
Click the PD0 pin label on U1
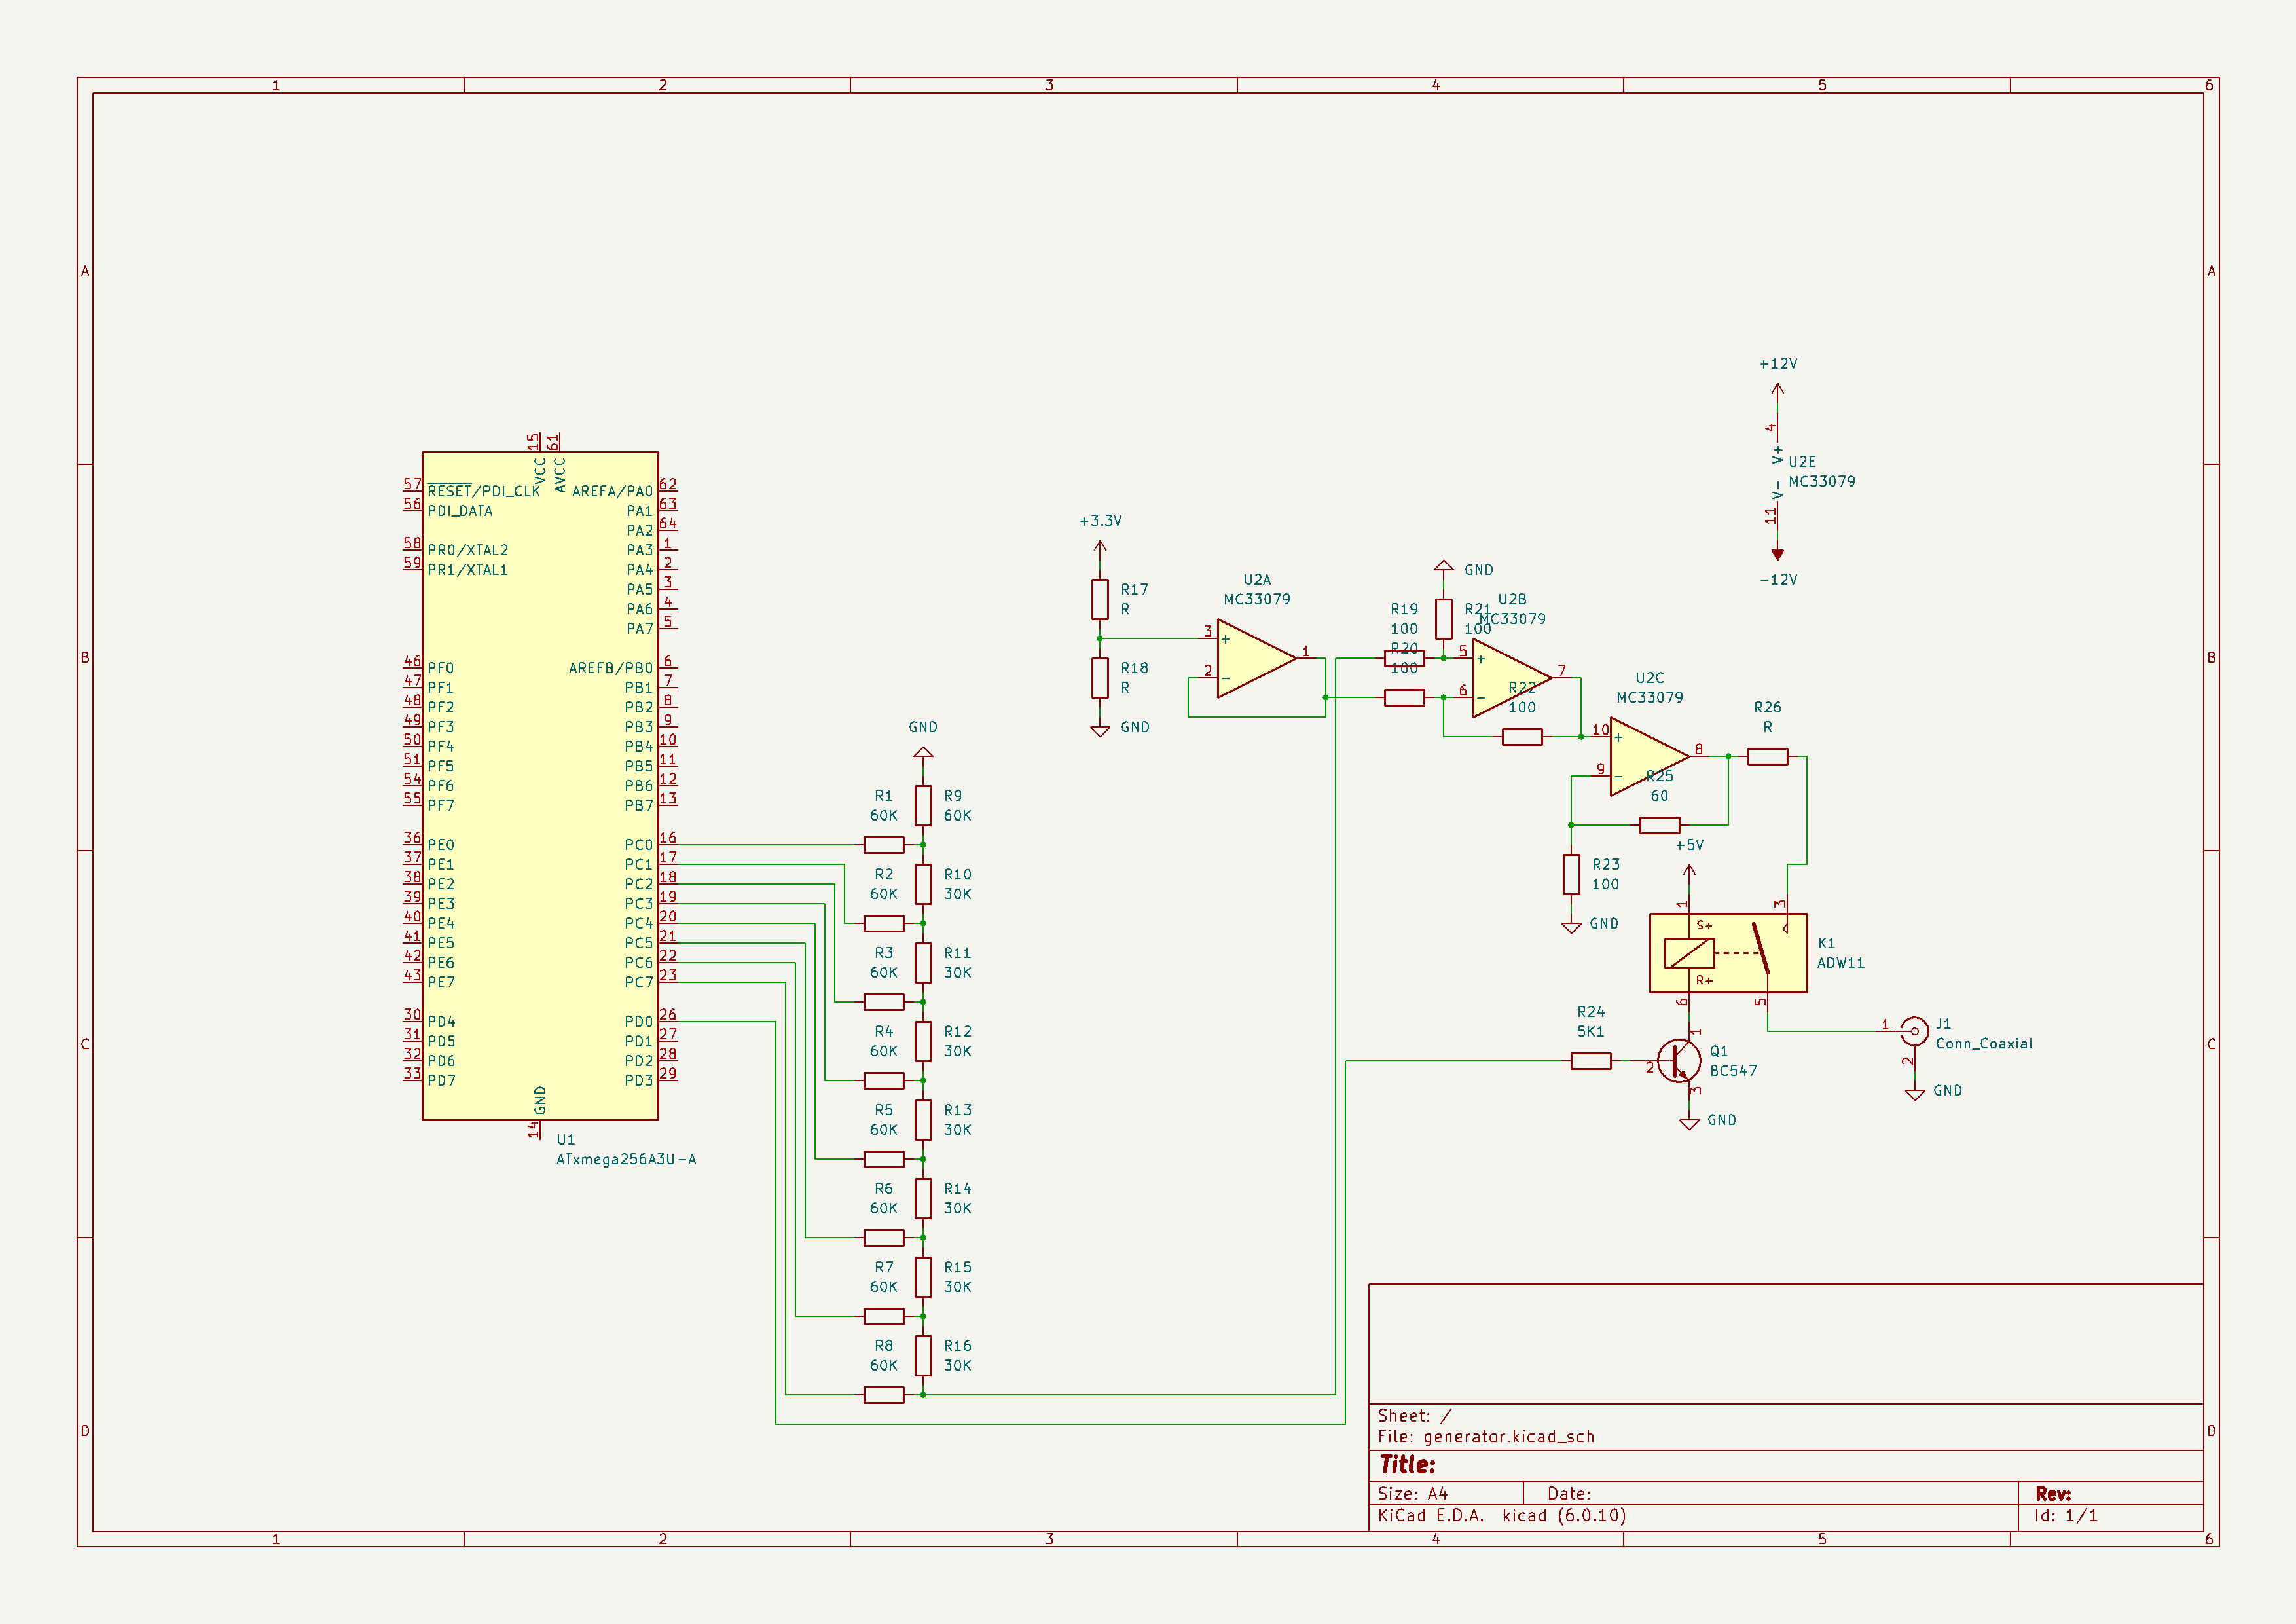click(x=639, y=1022)
